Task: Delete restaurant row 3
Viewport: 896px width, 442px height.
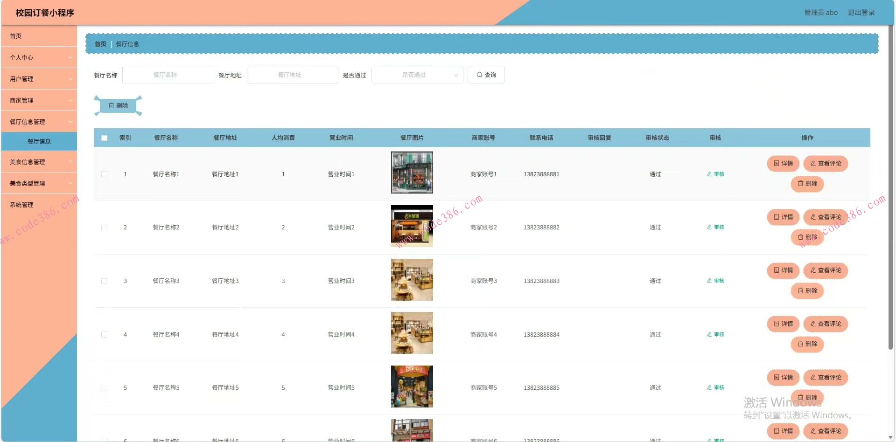Action: click(807, 291)
